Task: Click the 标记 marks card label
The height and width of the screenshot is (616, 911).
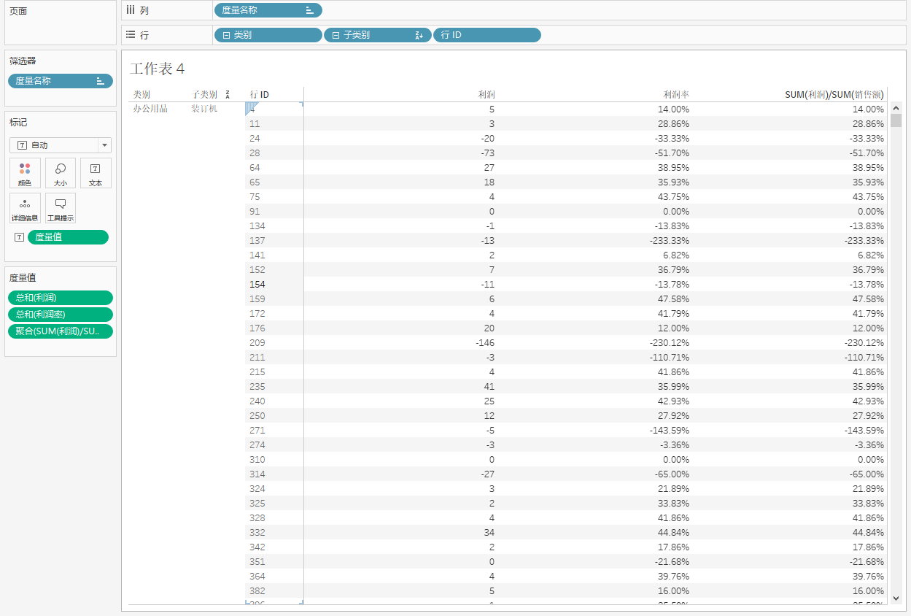Action: (18, 123)
